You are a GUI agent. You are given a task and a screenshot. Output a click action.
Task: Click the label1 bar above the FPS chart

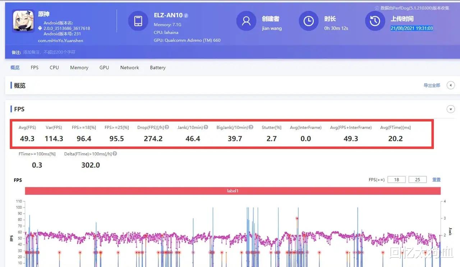(232, 191)
